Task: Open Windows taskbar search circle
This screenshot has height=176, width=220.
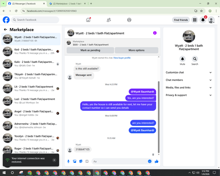Action: 12,172
